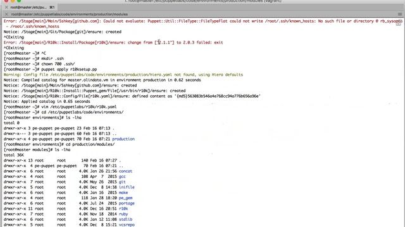Image resolution: width=405 pixels, height=227 pixels.
Task: Click the 'stdlib' directory name
Action: (x=125, y=219)
